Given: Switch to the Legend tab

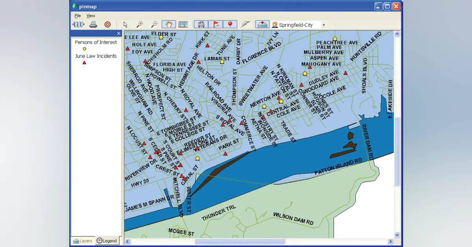Looking at the screenshot, I should pyautogui.click(x=107, y=241).
